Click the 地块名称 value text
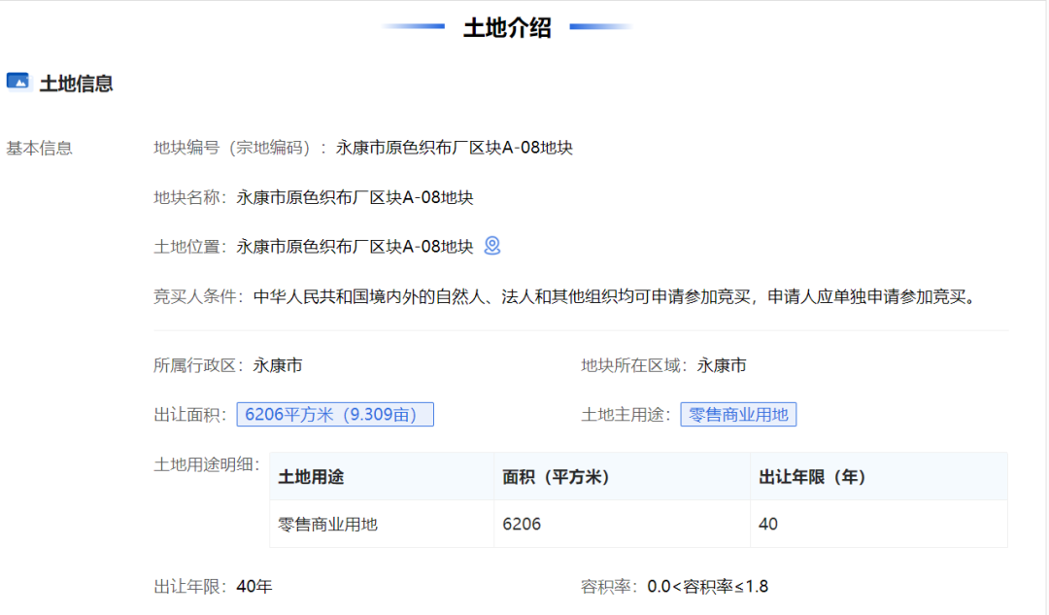Viewport: 1049px width, 615px height. coord(355,197)
